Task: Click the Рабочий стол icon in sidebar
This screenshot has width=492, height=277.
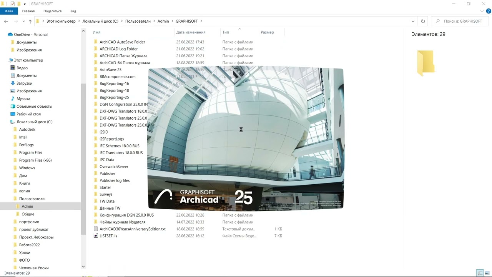Action: click(x=13, y=114)
